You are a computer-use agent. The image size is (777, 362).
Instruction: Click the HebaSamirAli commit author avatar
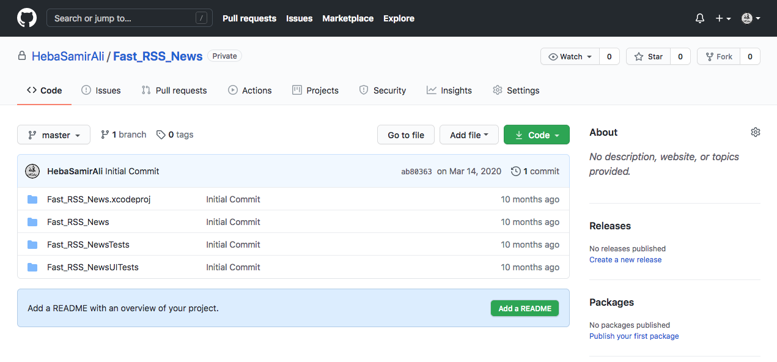(32, 171)
